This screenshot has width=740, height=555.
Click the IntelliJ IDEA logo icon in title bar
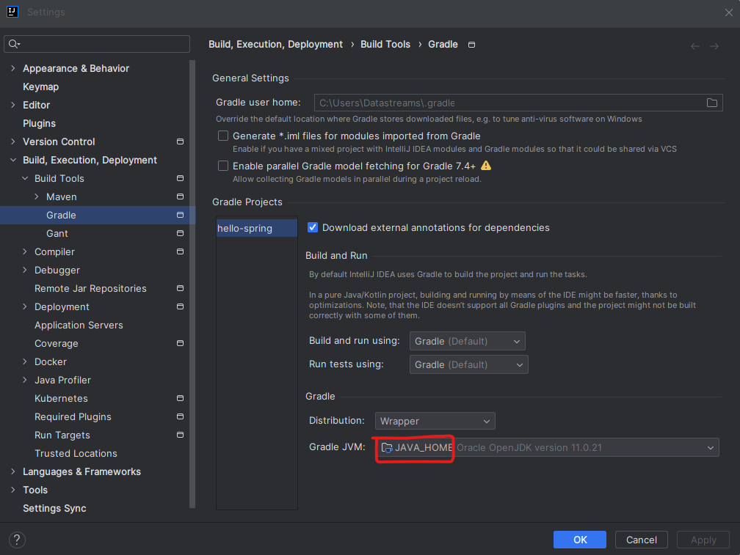(12, 12)
